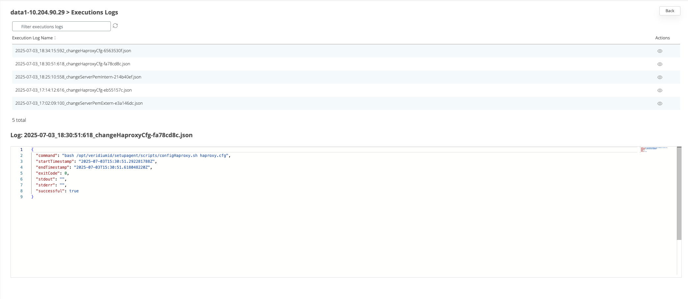
Task: Select row 2025-07-03_17:02:09:100_changeServerPemExtern-e3a146dc.json
Action: pyautogui.click(x=79, y=103)
